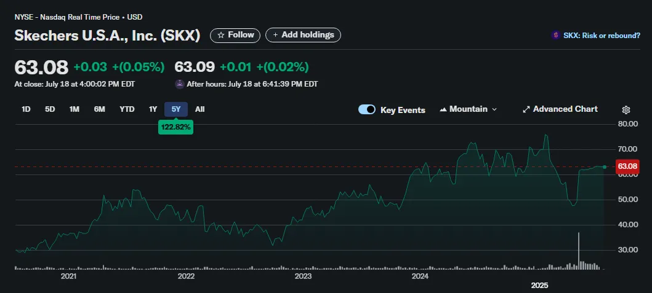Select the 1Y range tab

(x=153, y=109)
